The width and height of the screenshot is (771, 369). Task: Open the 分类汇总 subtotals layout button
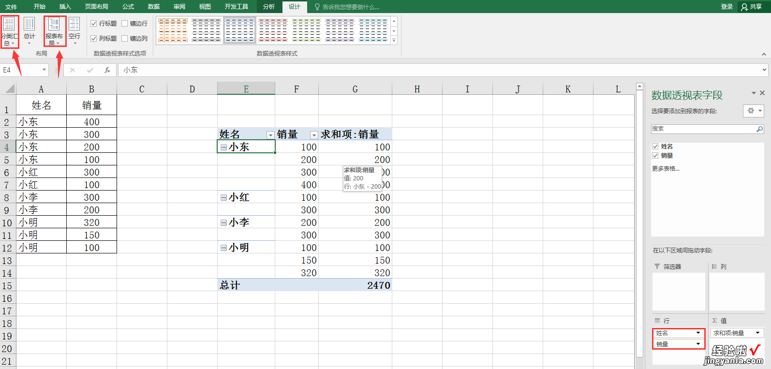[9, 31]
